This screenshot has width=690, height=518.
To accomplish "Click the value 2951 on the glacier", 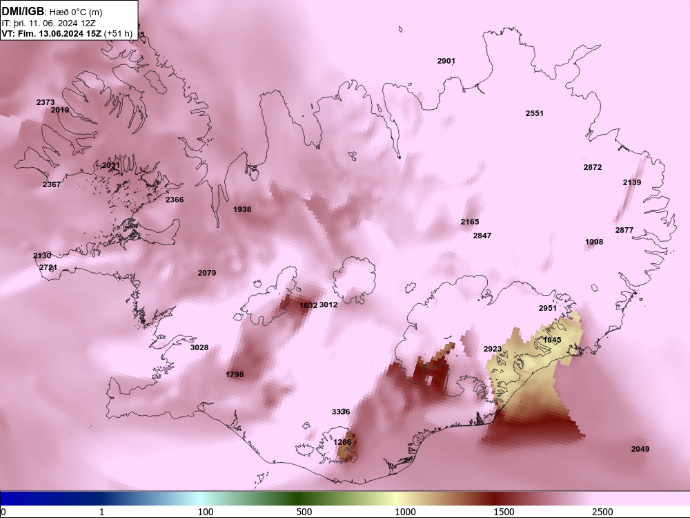I will 547,308.
